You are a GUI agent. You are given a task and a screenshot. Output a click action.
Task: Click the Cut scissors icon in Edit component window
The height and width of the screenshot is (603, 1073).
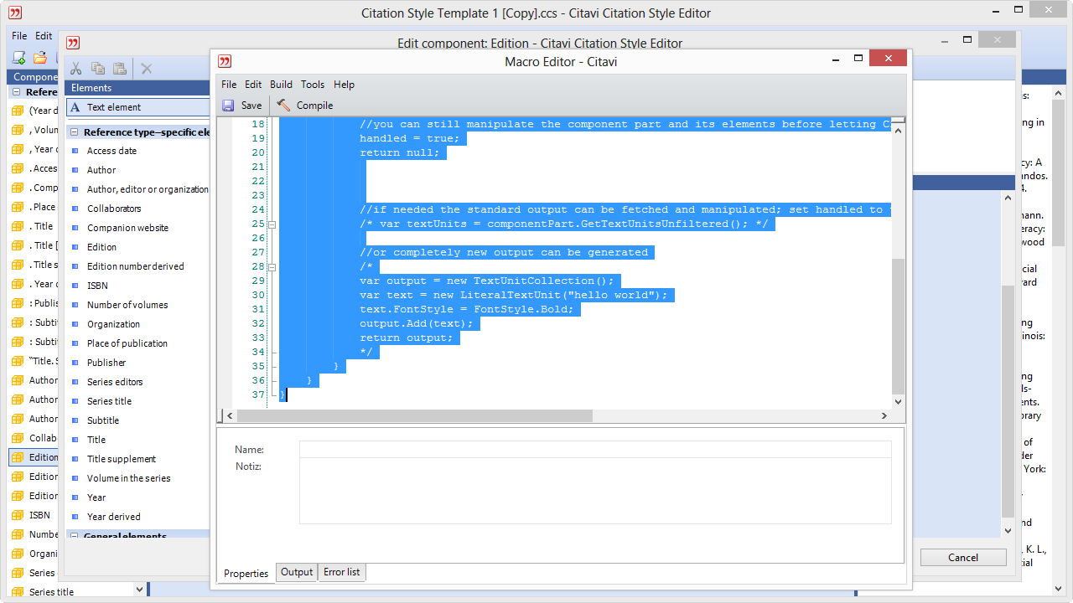coord(75,69)
